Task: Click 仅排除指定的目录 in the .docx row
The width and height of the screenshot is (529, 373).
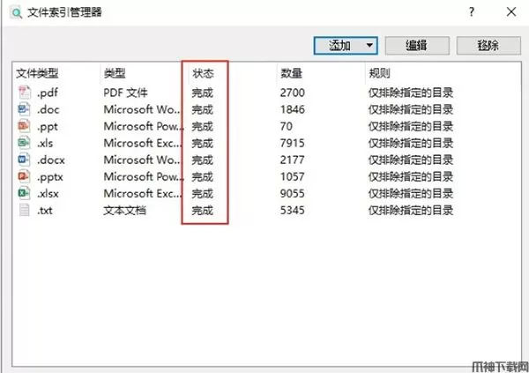Action: click(411, 160)
